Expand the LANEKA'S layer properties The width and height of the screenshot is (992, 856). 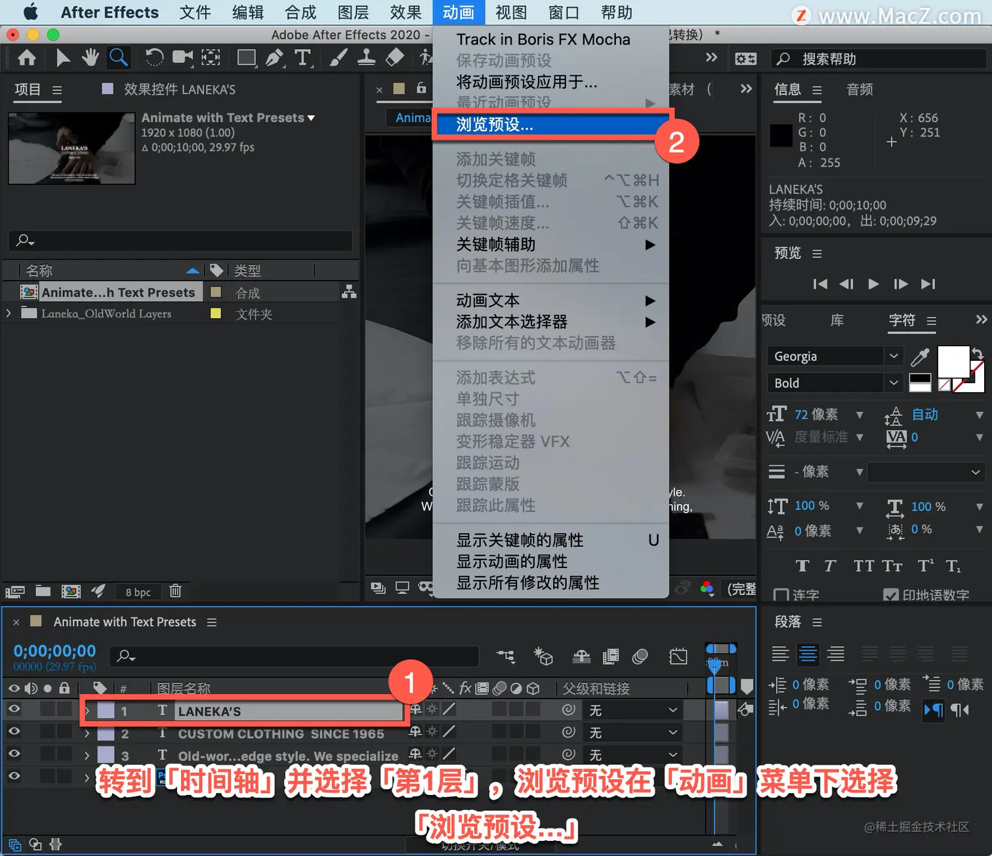(x=87, y=710)
